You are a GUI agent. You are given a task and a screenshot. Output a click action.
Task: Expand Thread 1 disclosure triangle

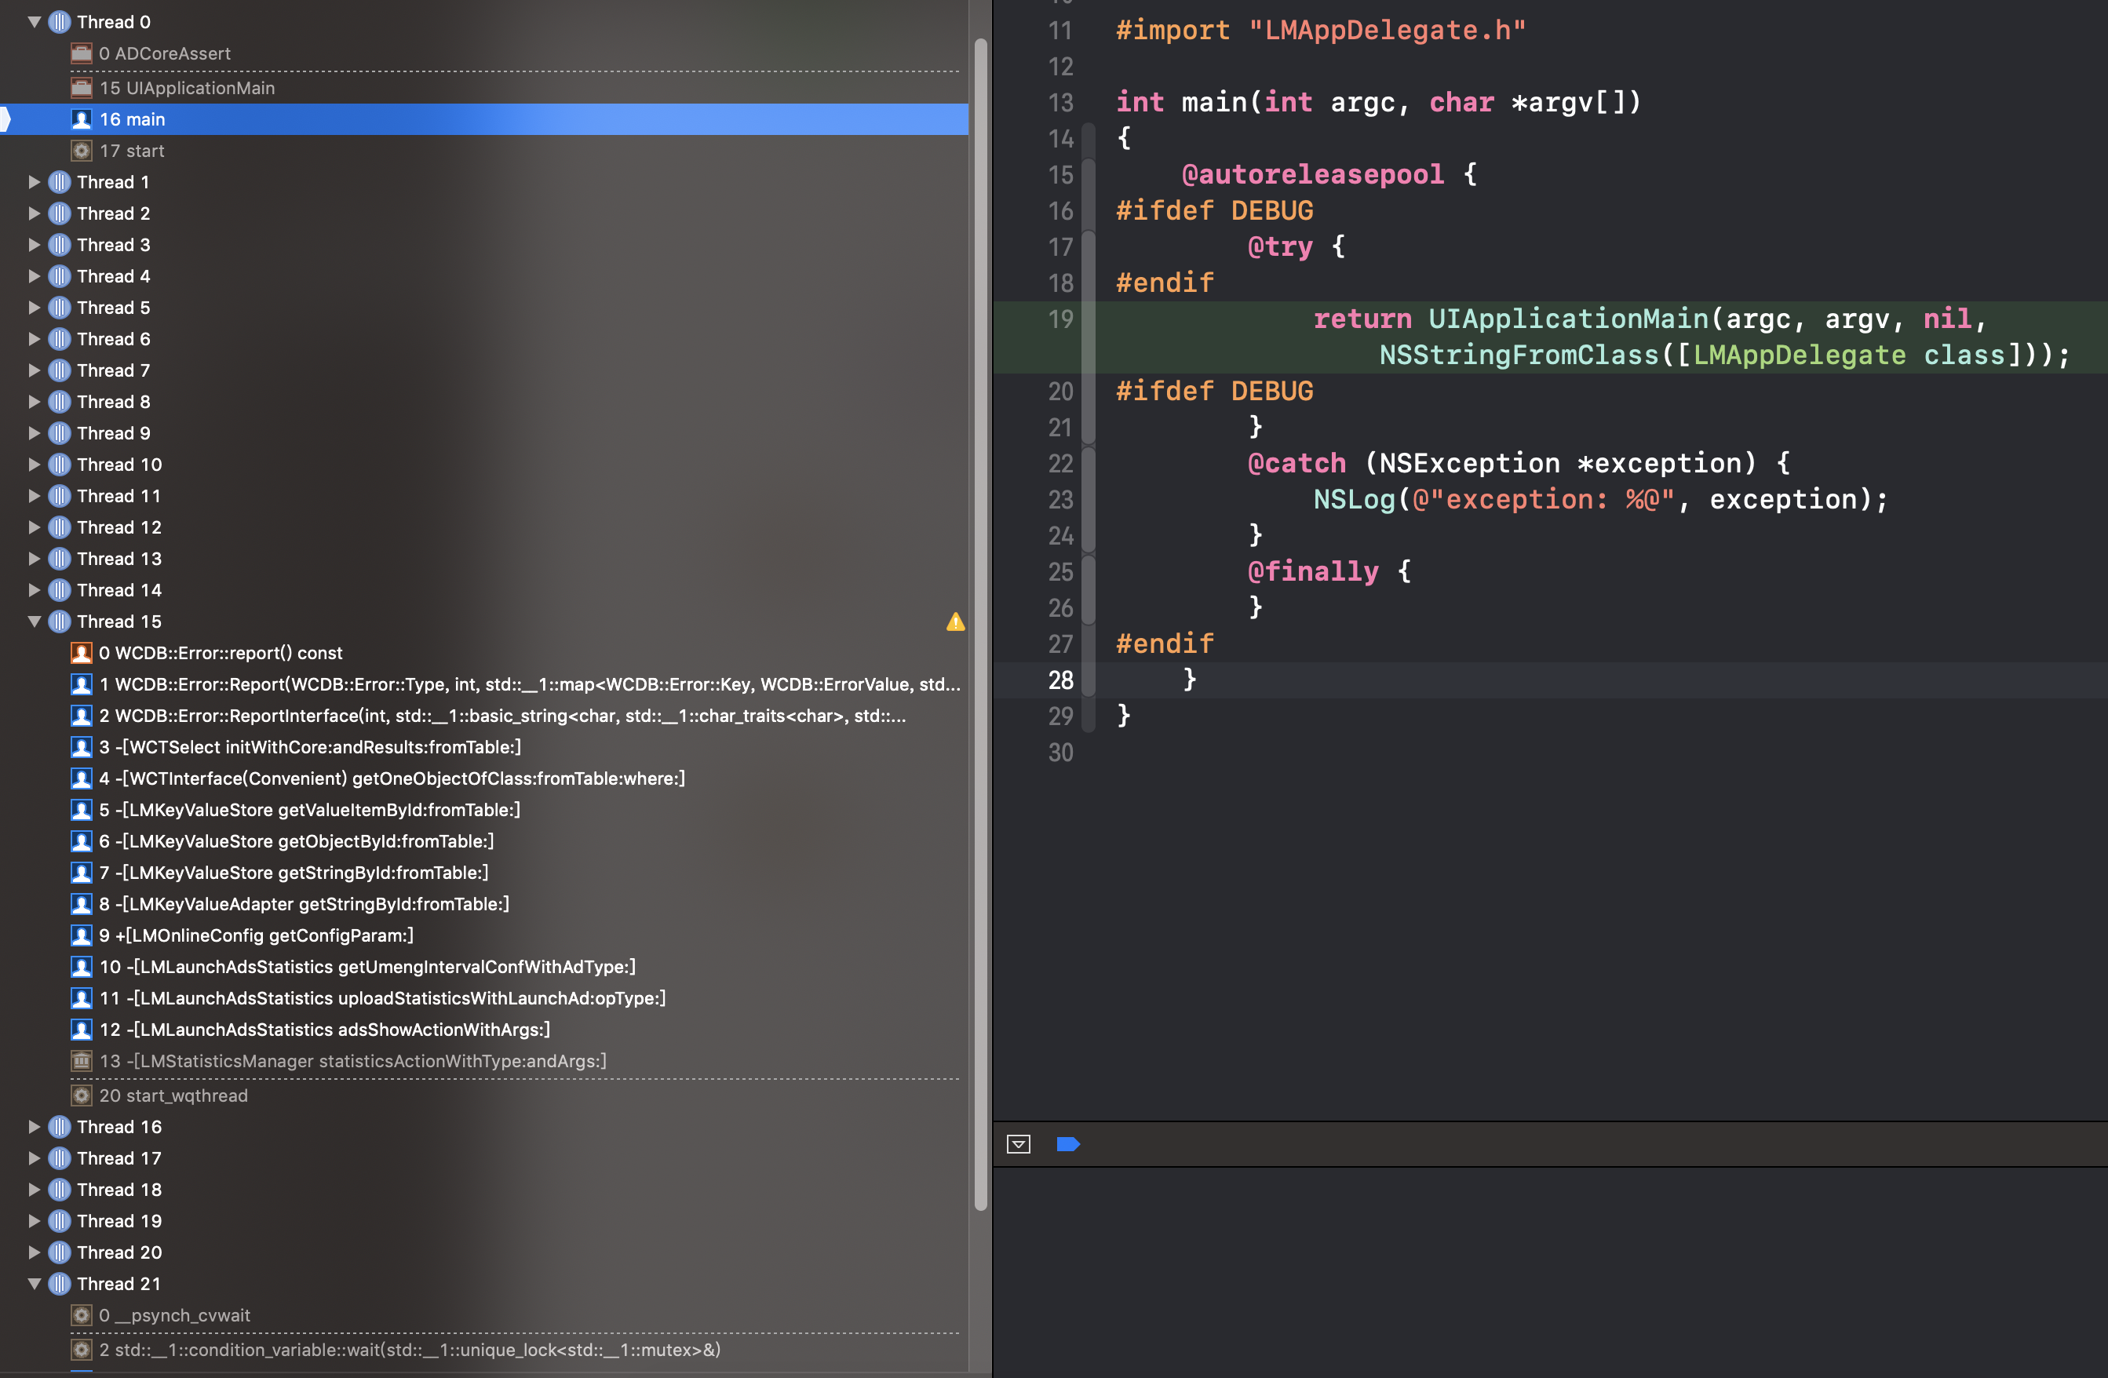click(35, 182)
